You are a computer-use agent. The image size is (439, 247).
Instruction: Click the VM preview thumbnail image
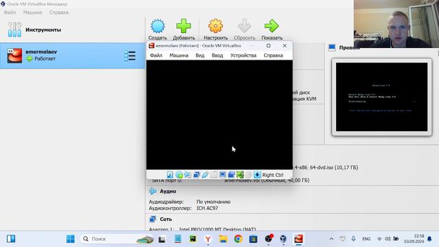point(381,97)
